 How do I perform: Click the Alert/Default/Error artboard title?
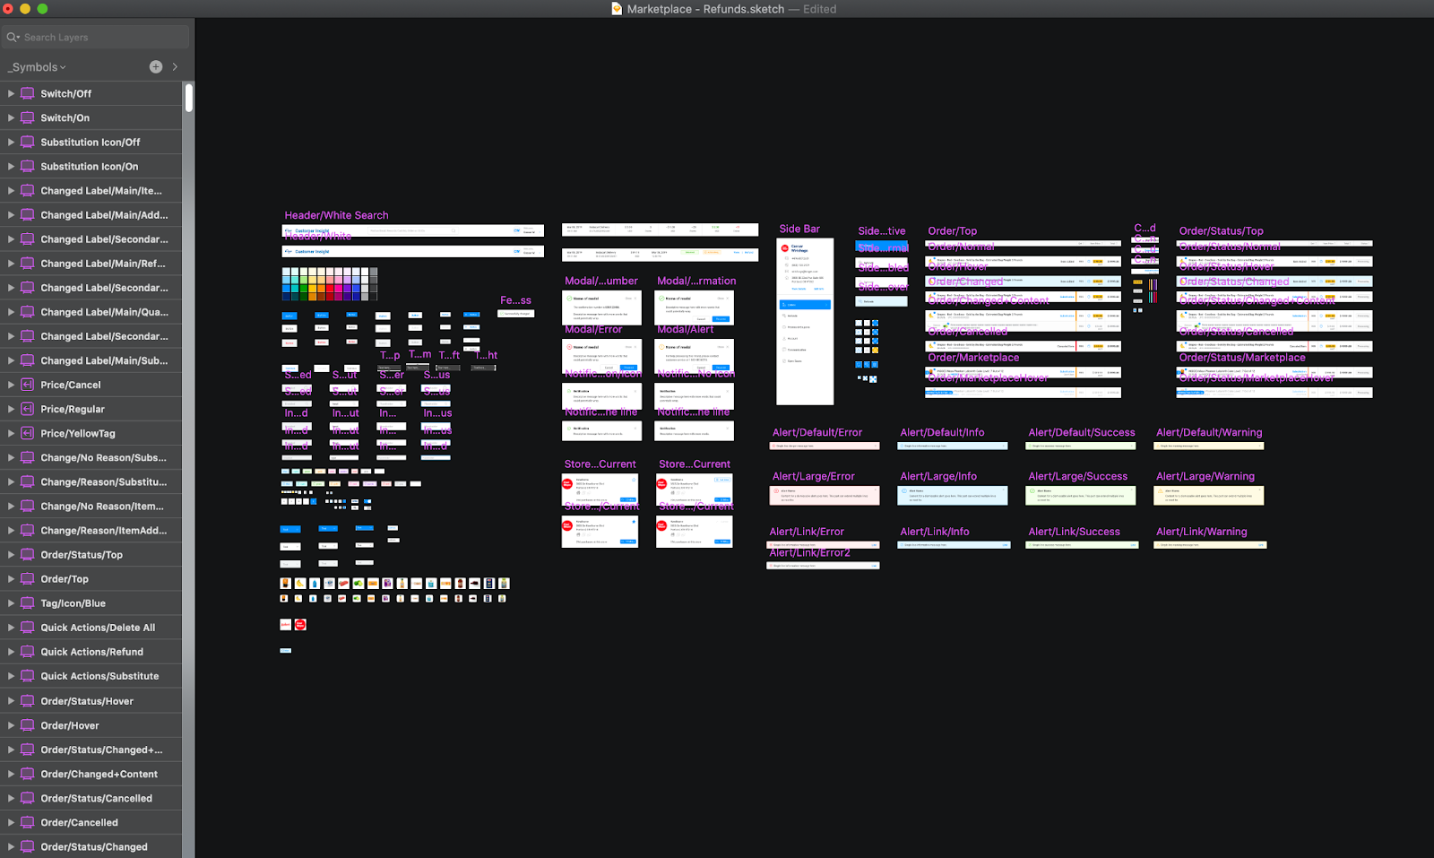click(816, 432)
